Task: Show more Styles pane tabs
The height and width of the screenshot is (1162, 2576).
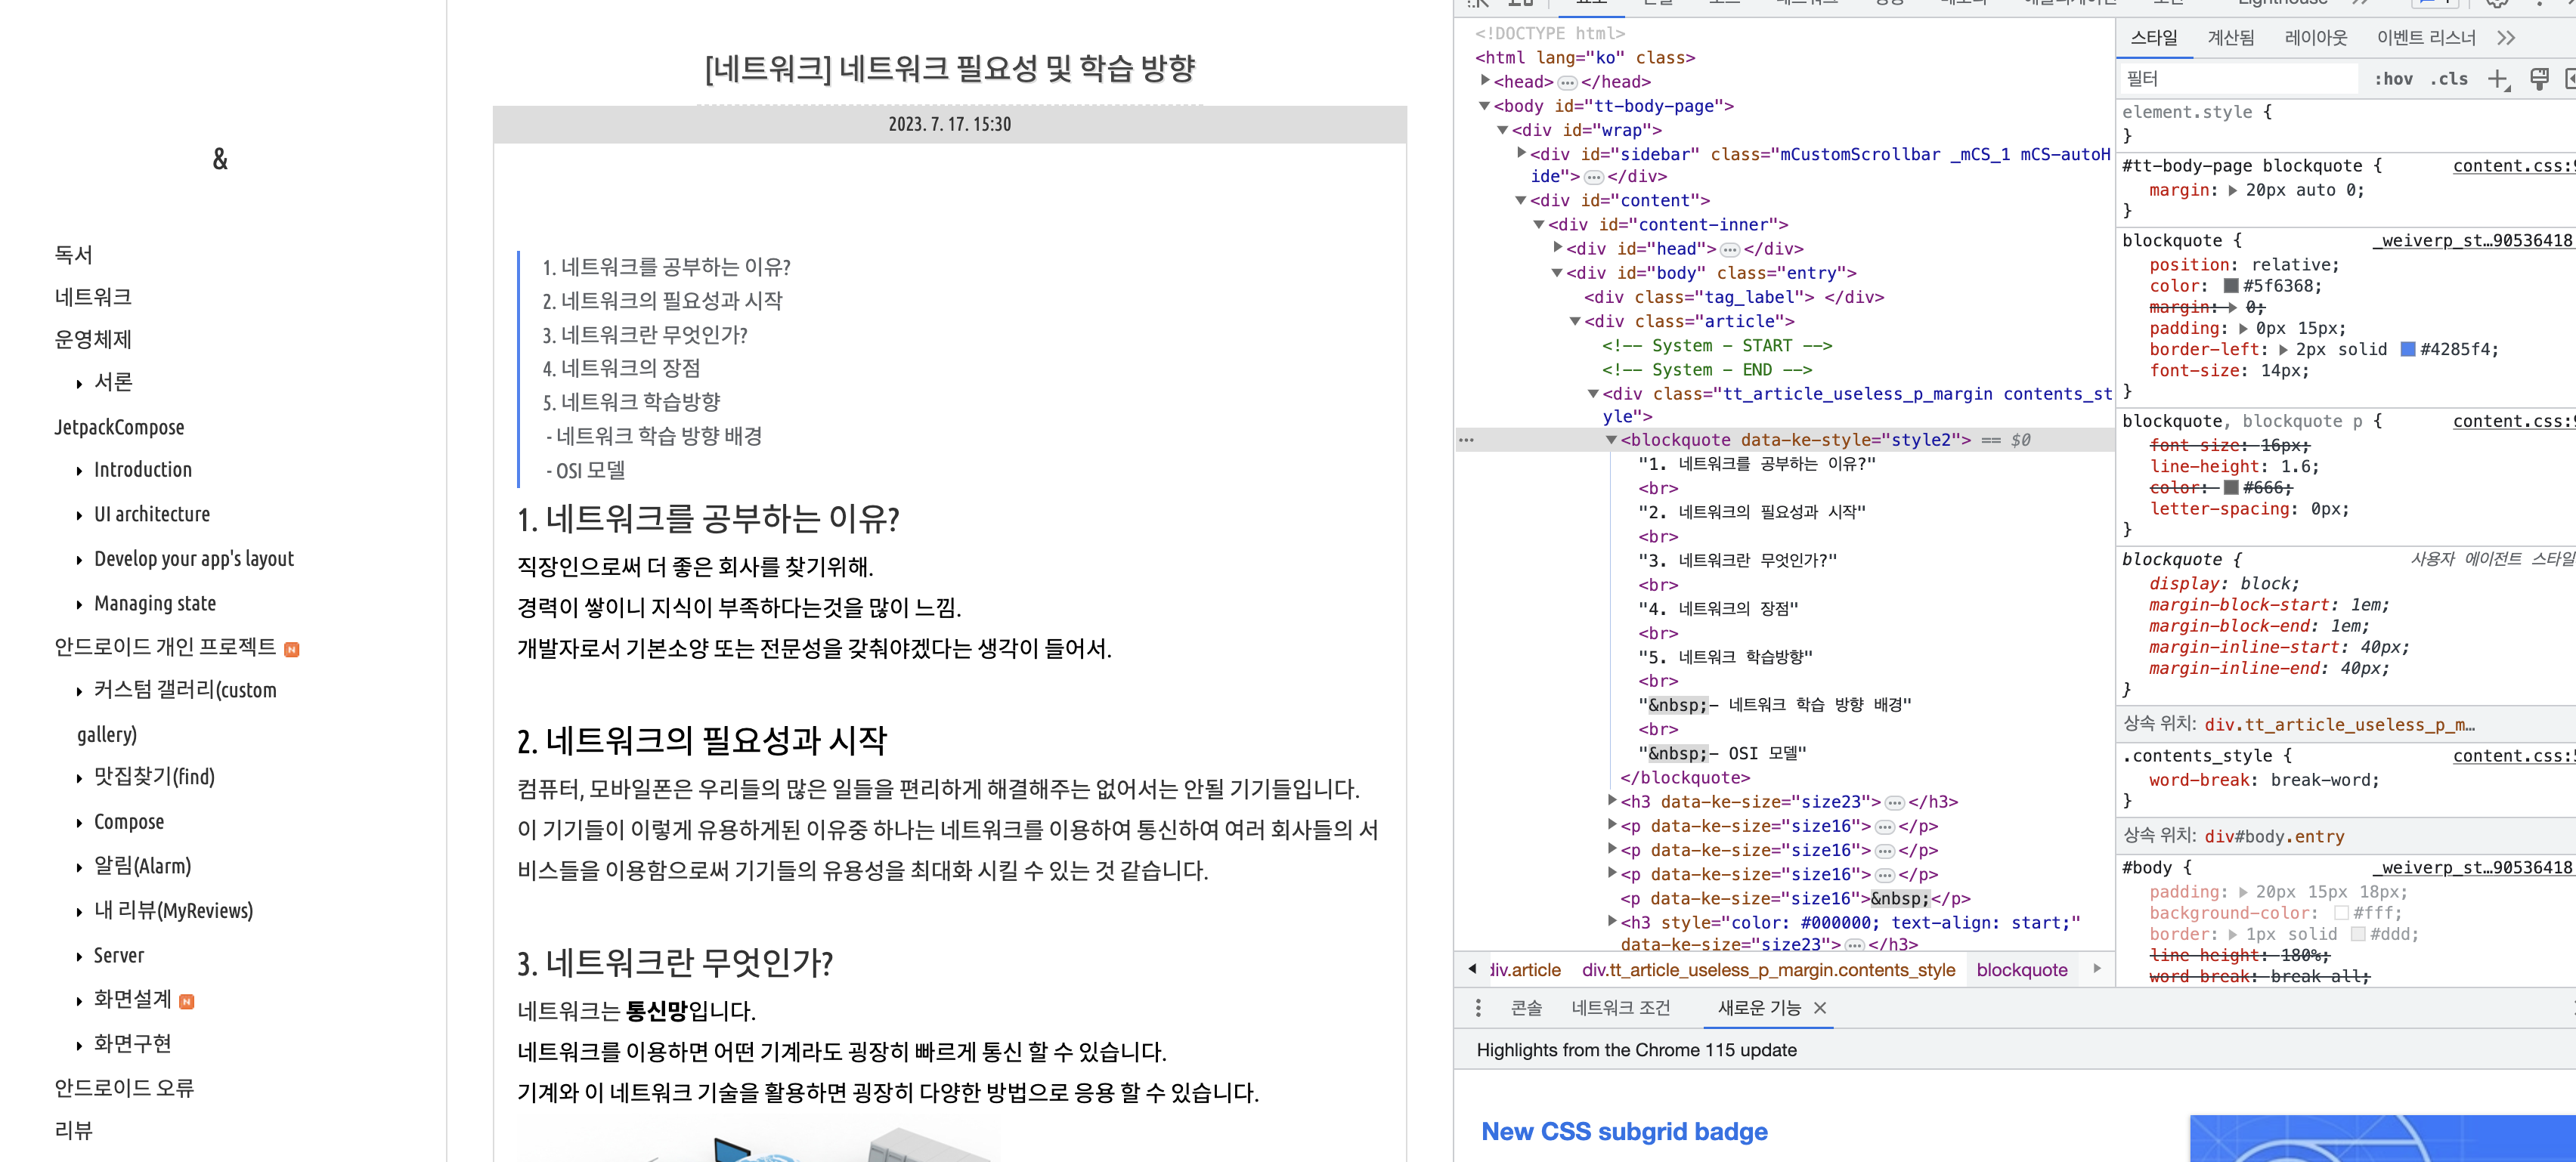Action: 2505,38
